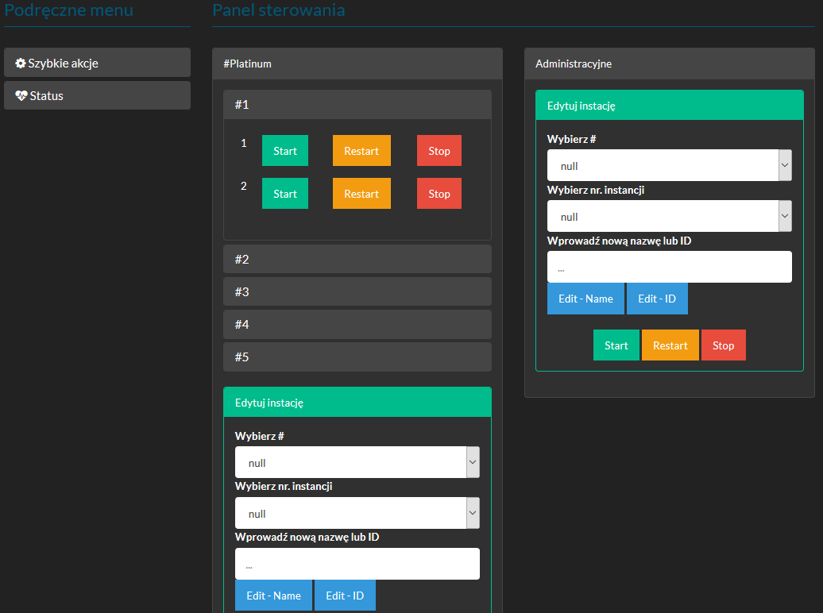
Task: Stop instance 2 in group #1
Action: [439, 194]
